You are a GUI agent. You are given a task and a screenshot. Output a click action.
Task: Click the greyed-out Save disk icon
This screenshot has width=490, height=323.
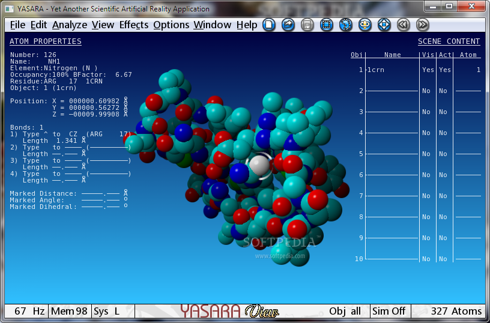[x=307, y=25]
